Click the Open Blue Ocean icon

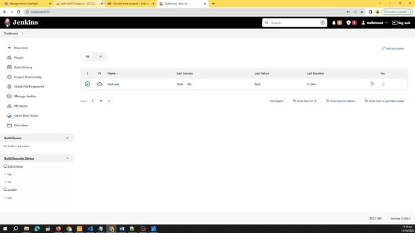9,115
